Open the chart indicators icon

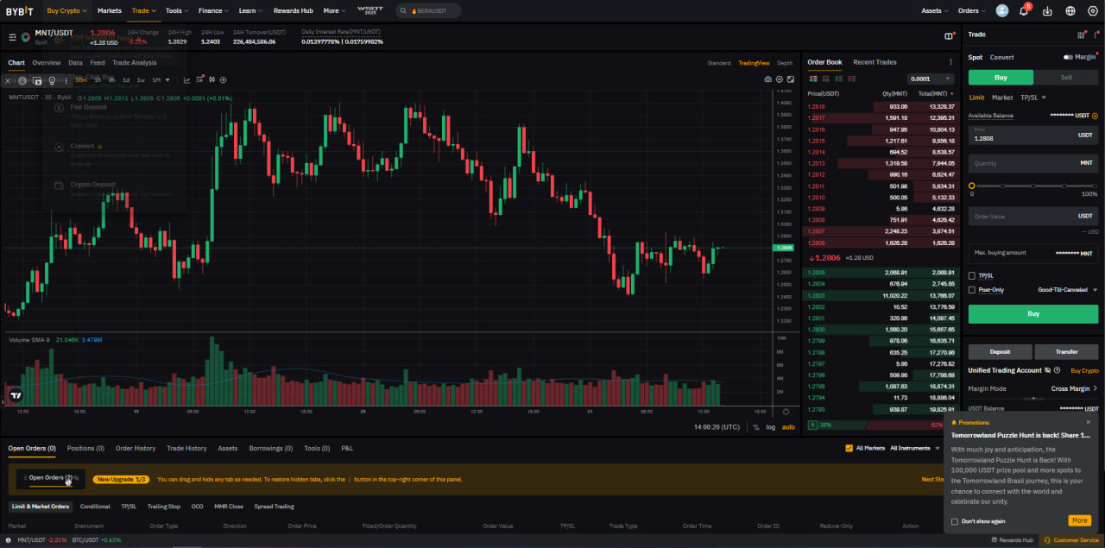[187, 80]
